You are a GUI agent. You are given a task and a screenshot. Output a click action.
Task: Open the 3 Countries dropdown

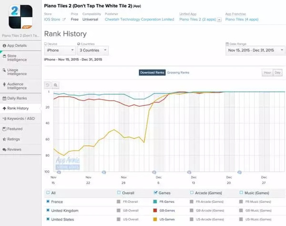pyautogui.click(x=92, y=50)
